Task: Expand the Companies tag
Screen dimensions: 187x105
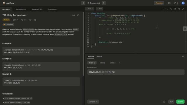Action: tap(8, 24)
